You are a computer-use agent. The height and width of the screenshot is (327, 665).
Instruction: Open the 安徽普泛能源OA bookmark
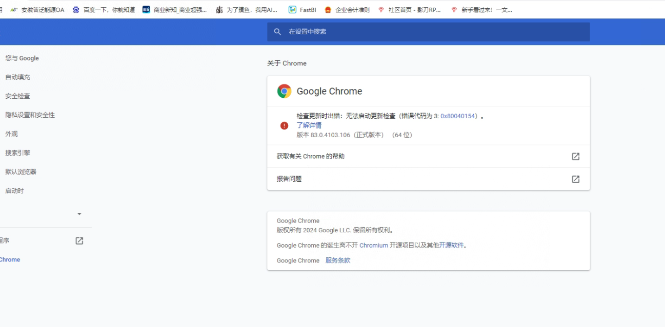tap(37, 10)
